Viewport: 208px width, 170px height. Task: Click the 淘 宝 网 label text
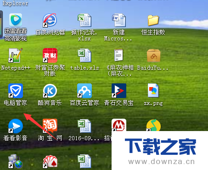[x=50, y=138]
